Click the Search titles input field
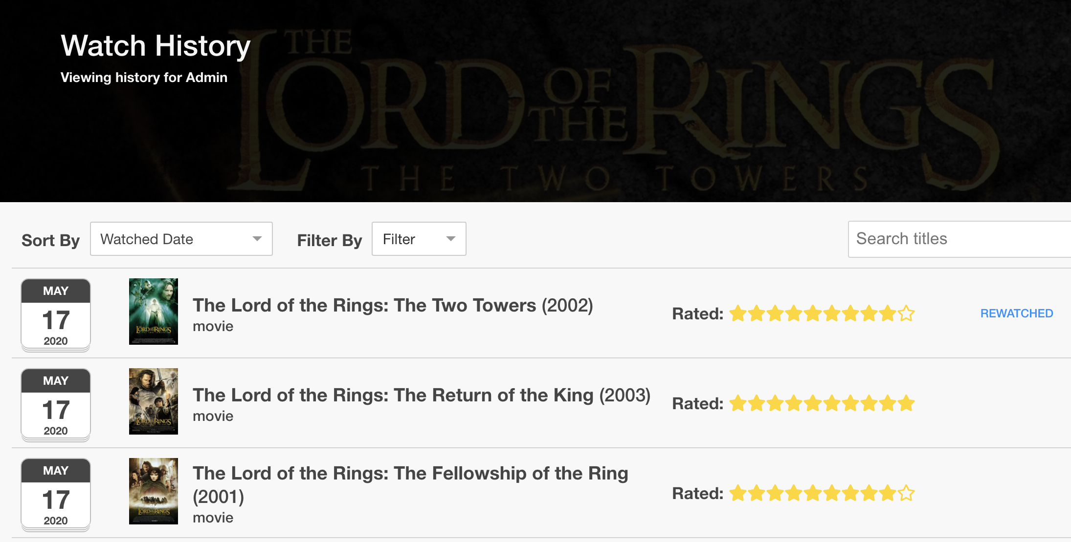 pyautogui.click(x=959, y=239)
